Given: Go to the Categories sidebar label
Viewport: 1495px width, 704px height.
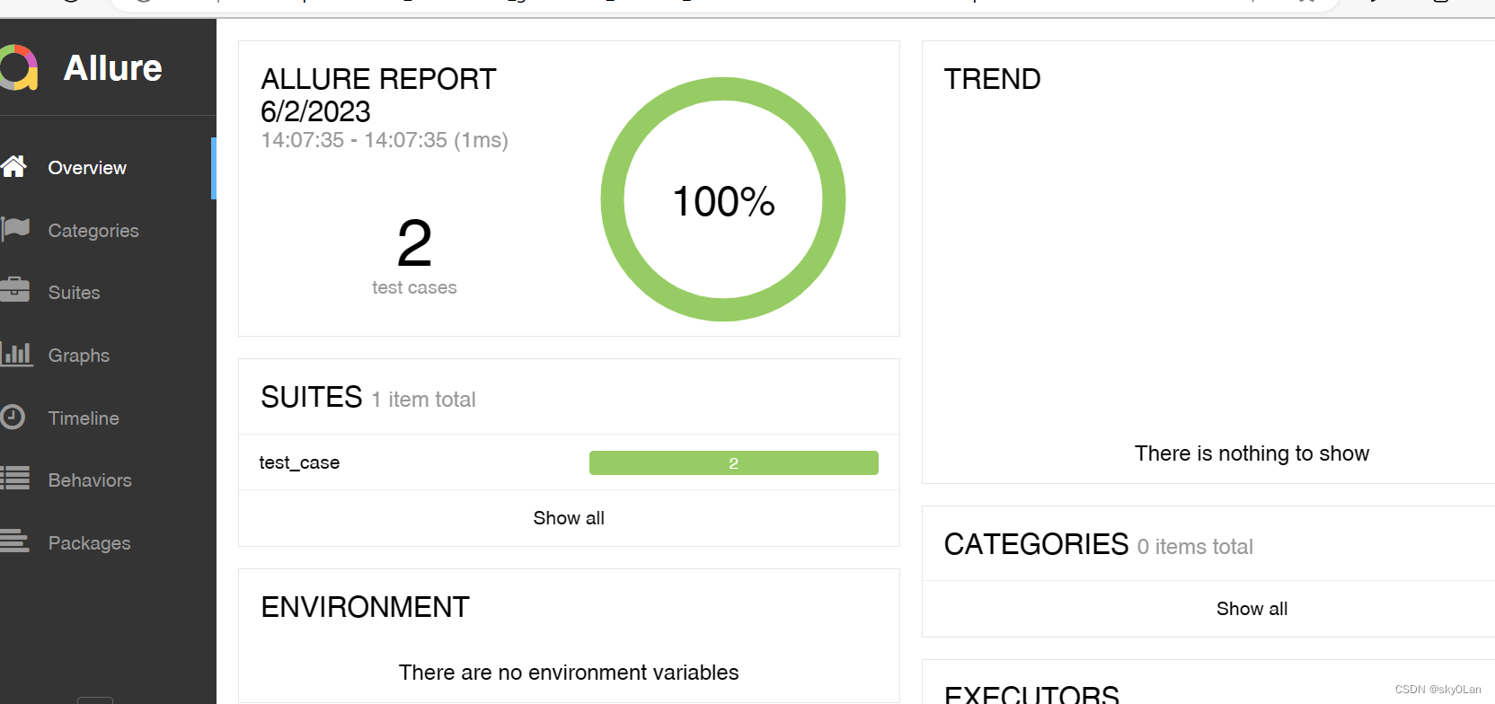Looking at the screenshot, I should pyautogui.click(x=93, y=231).
